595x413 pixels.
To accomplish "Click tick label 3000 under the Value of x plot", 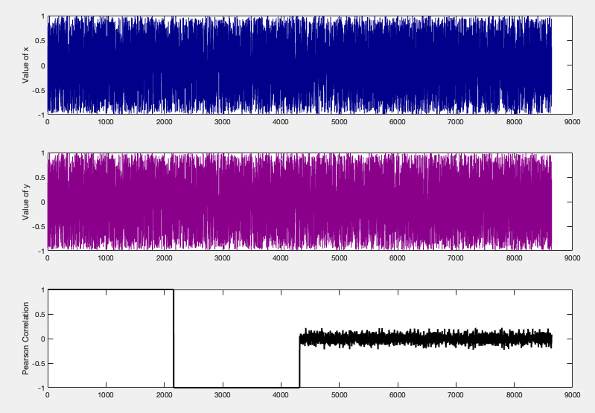I will point(223,122).
